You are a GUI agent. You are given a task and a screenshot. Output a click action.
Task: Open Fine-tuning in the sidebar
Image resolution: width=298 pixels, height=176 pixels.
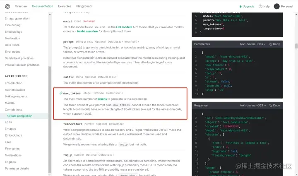(13, 25)
